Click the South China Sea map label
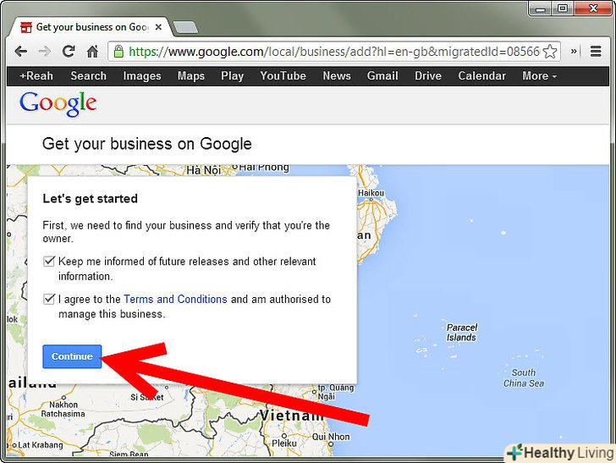 point(524,378)
